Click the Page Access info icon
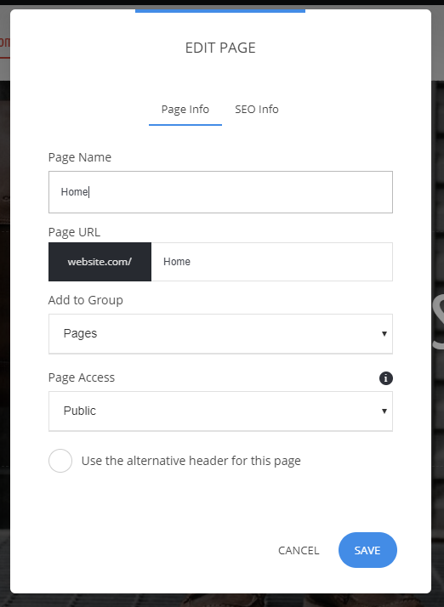 click(x=385, y=377)
